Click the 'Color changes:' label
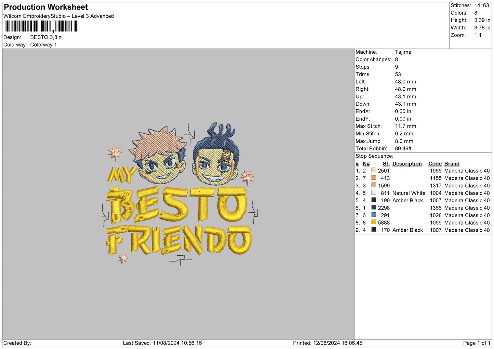This screenshot has width=494, height=349. pos(373,59)
